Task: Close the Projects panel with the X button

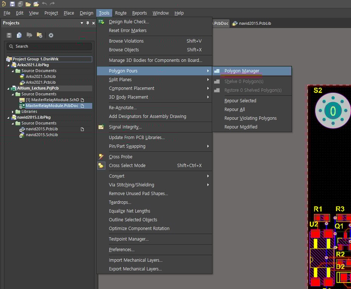Action: click(93, 23)
